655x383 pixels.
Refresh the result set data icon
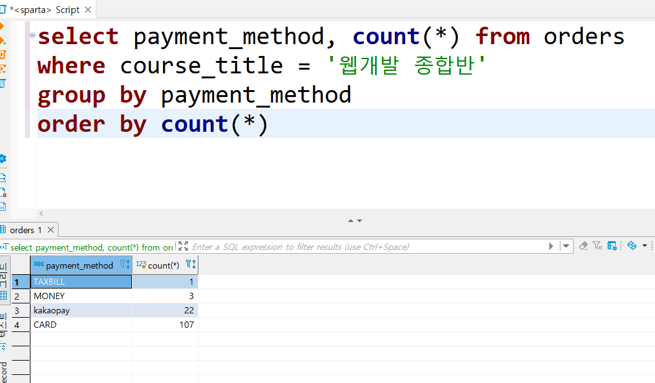[632, 246]
